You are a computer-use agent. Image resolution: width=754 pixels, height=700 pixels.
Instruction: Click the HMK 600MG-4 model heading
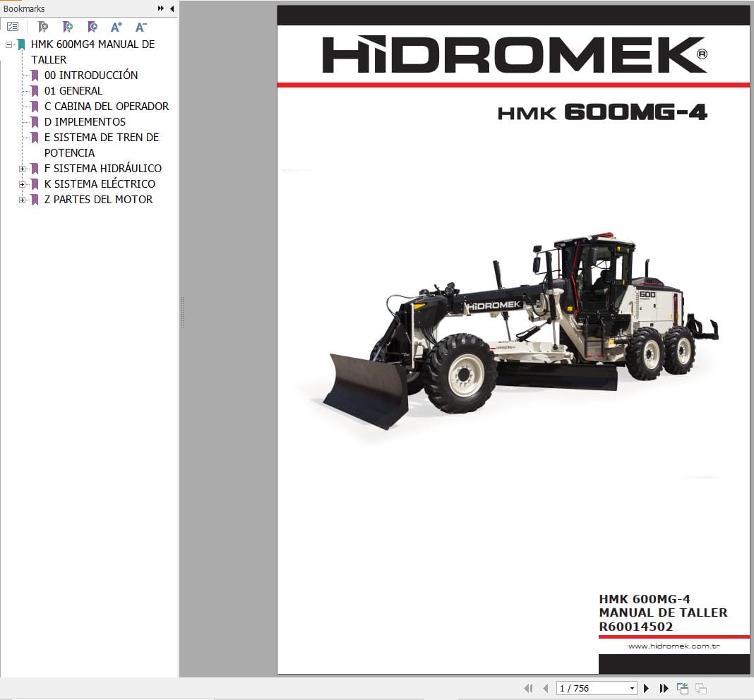602,112
